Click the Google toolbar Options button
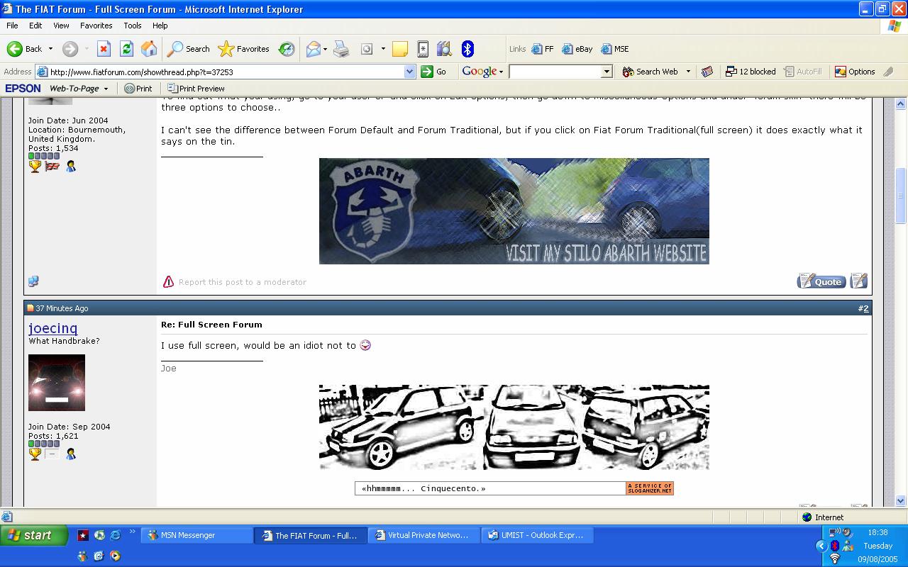This screenshot has height=567, width=908. pyautogui.click(x=855, y=72)
